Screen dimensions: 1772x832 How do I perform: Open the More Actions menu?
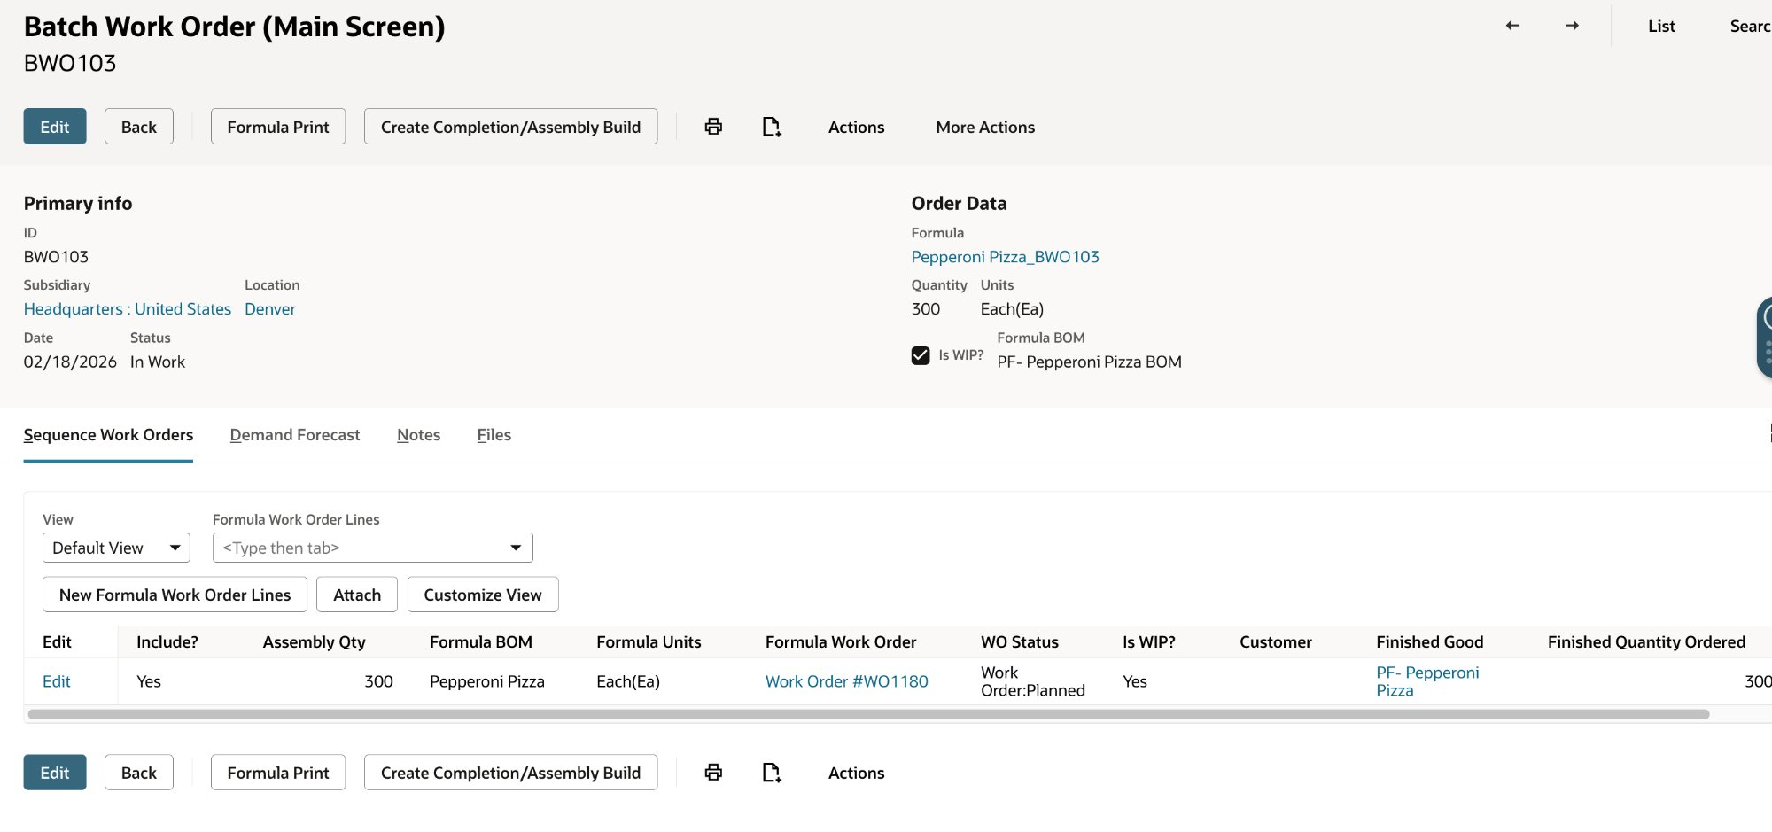click(x=984, y=127)
